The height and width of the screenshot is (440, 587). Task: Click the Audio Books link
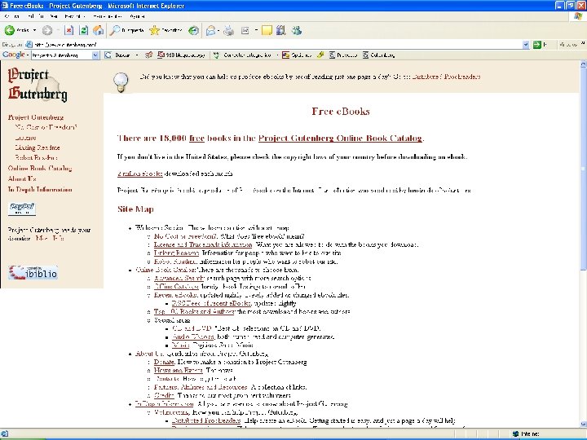(193, 337)
